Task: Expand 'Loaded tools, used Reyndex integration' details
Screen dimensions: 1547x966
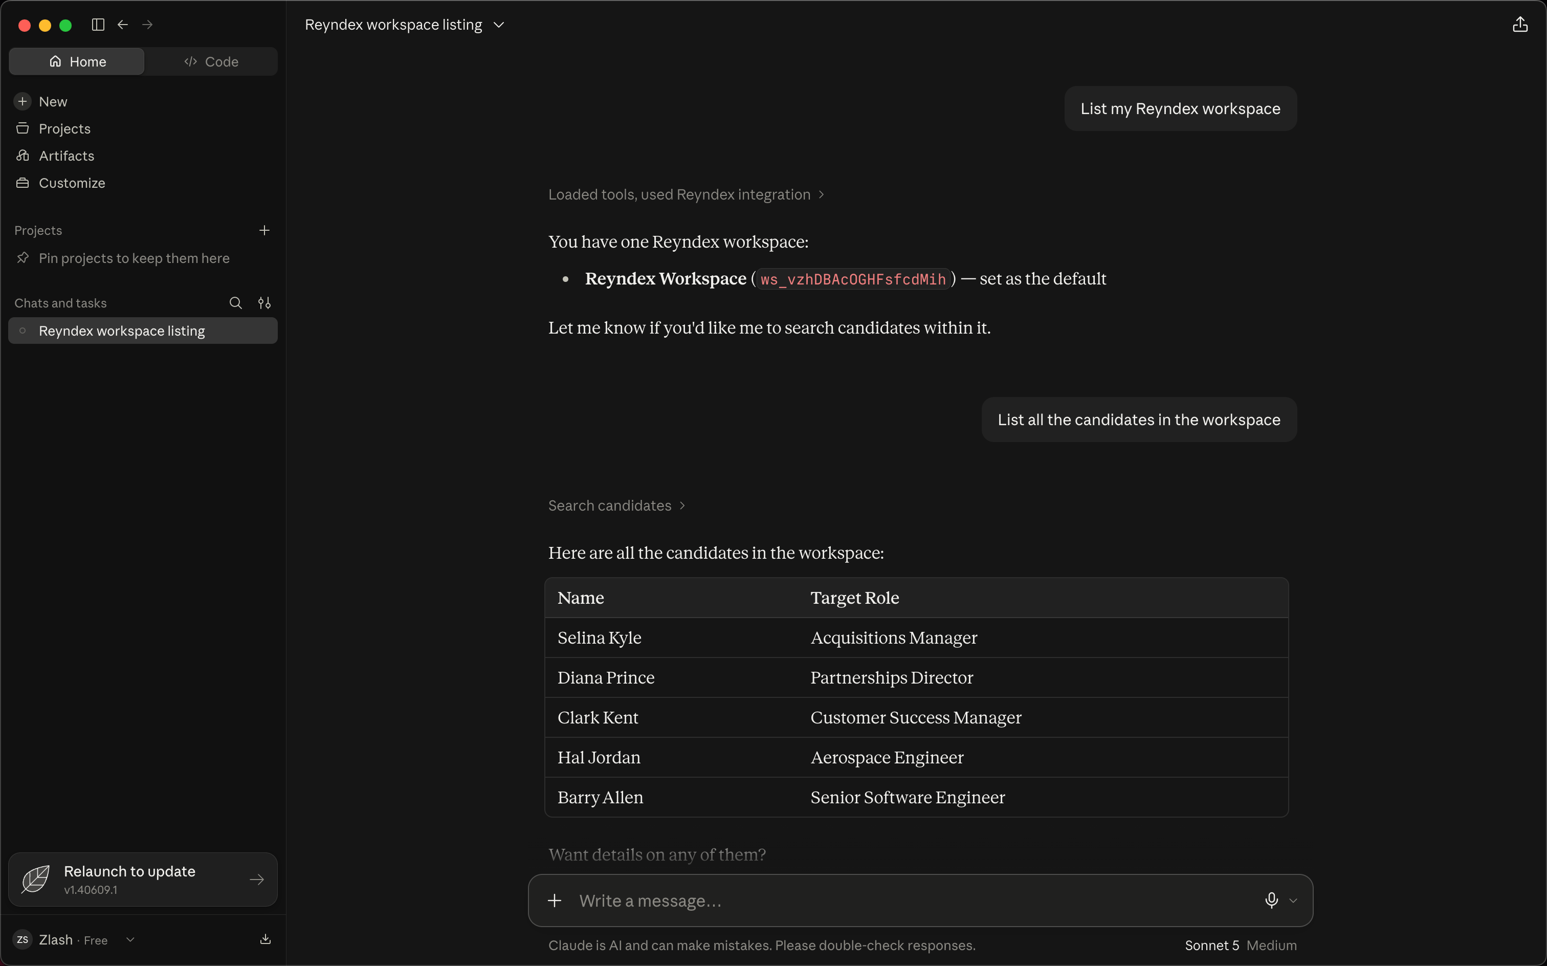Action: 687,194
